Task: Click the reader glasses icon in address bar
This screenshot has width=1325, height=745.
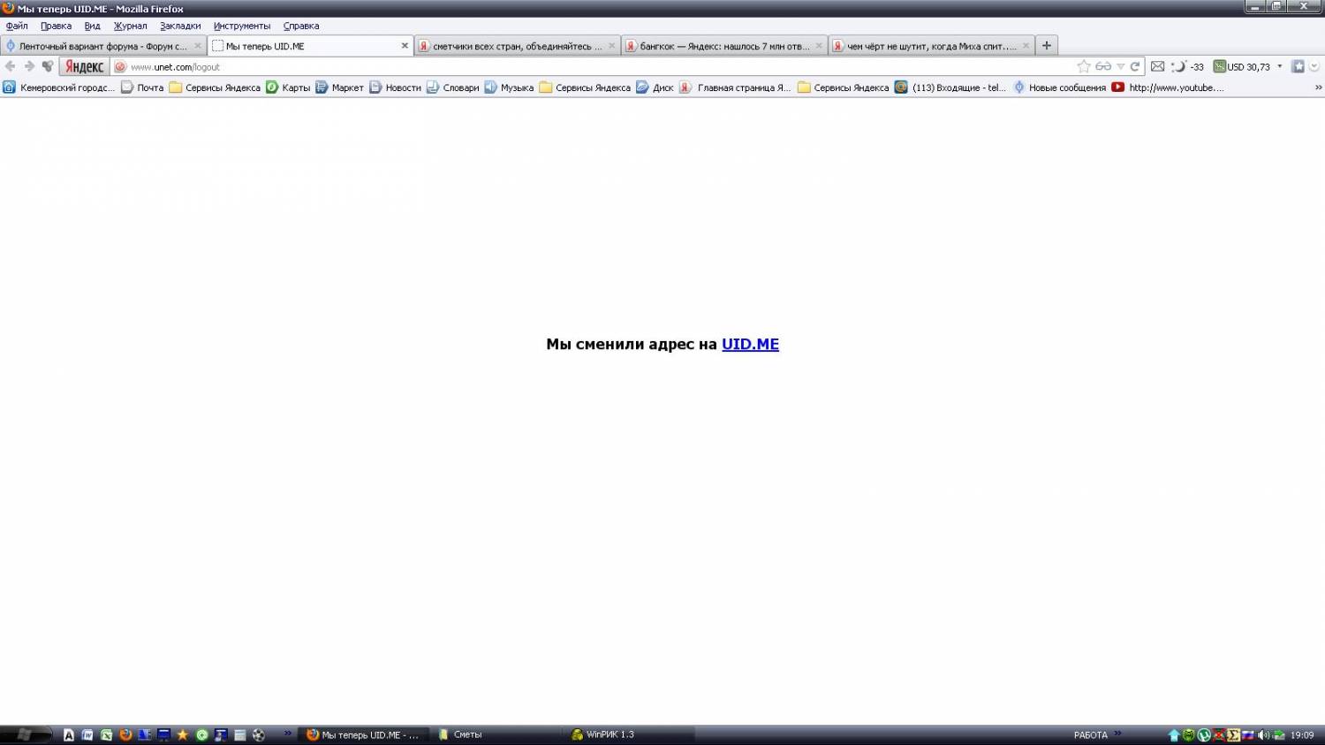Action: coord(1103,66)
